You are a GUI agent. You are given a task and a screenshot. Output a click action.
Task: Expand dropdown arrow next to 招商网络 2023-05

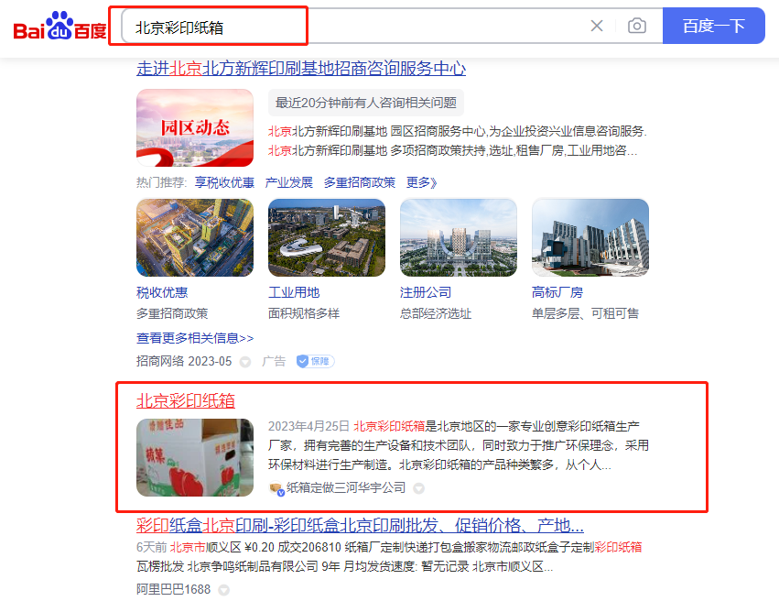click(x=245, y=362)
